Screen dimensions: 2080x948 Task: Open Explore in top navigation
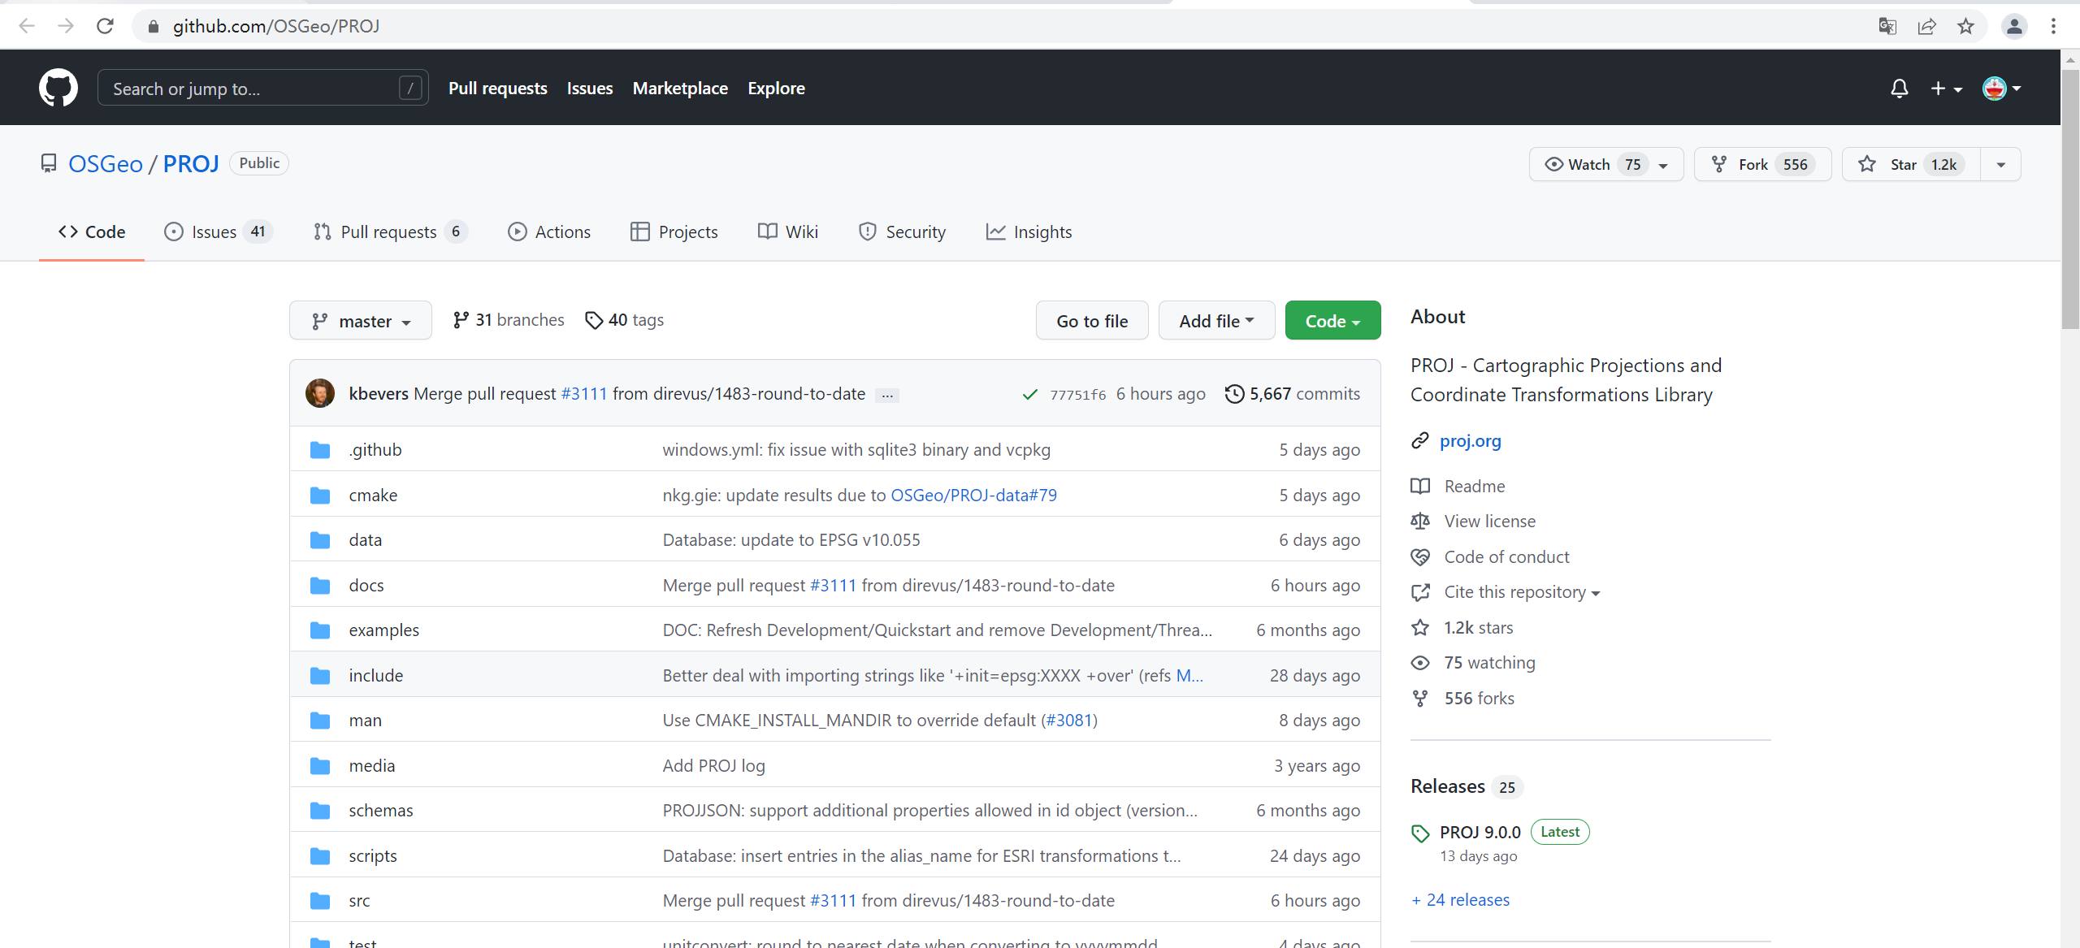776,89
